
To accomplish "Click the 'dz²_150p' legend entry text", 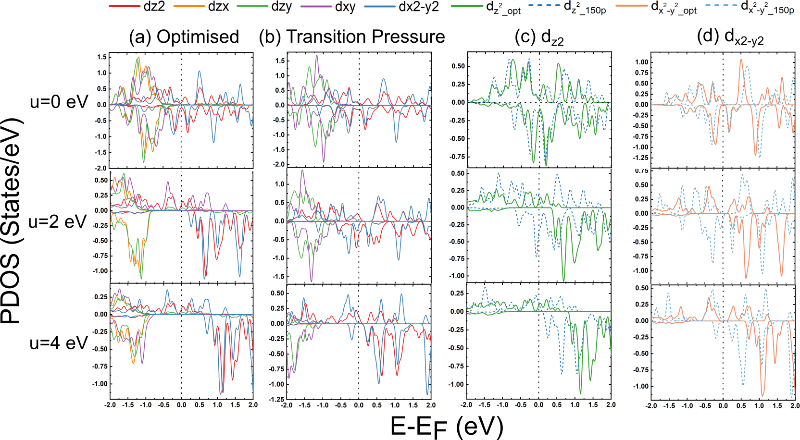I will [x=585, y=8].
